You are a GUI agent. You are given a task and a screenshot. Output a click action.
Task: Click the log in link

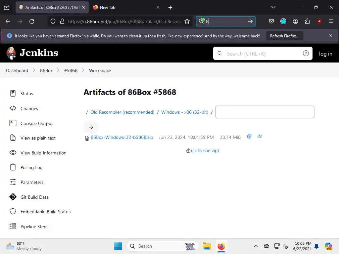point(326,54)
